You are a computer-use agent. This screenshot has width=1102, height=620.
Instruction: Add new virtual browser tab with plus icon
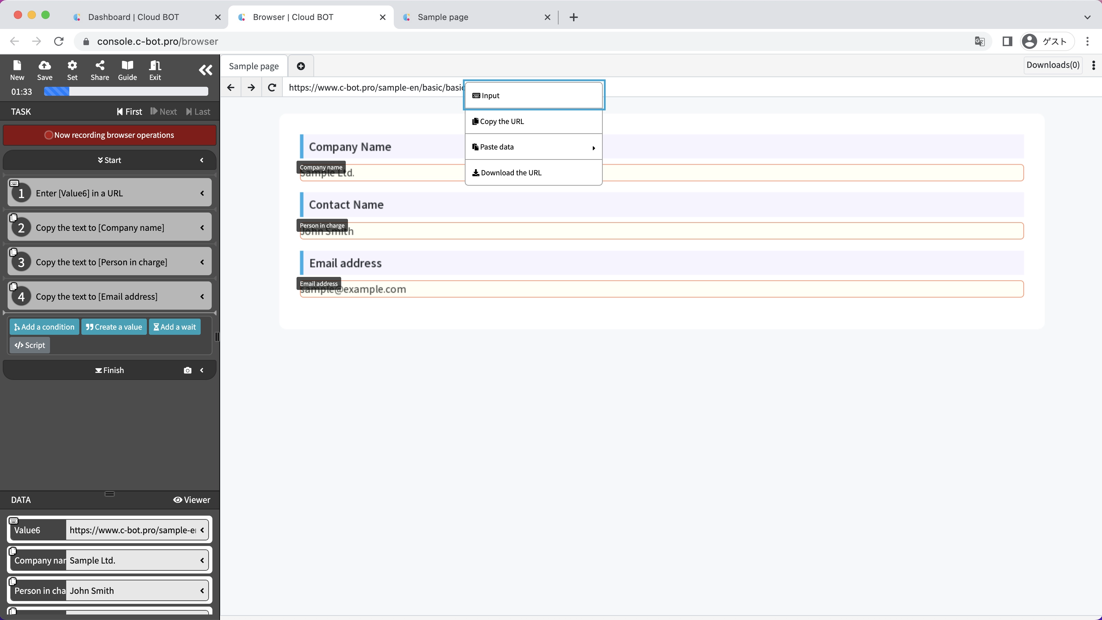pos(301,66)
